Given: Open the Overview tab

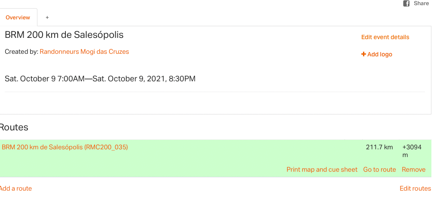Looking at the screenshot, I should point(18,18).
